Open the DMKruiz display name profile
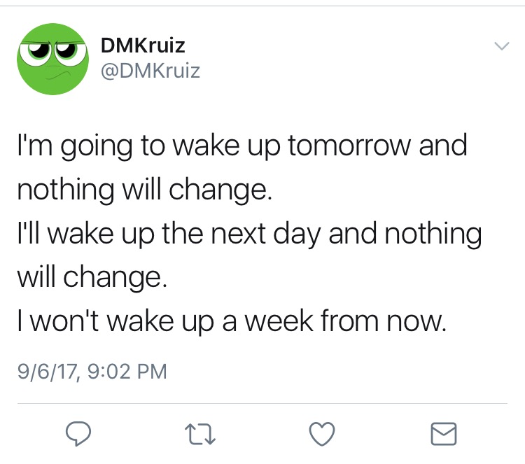Image resolution: width=525 pixels, height=464 pixels. (143, 47)
